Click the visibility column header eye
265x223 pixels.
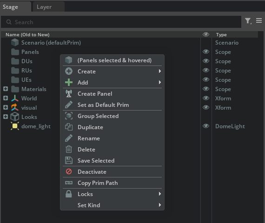pos(206,34)
